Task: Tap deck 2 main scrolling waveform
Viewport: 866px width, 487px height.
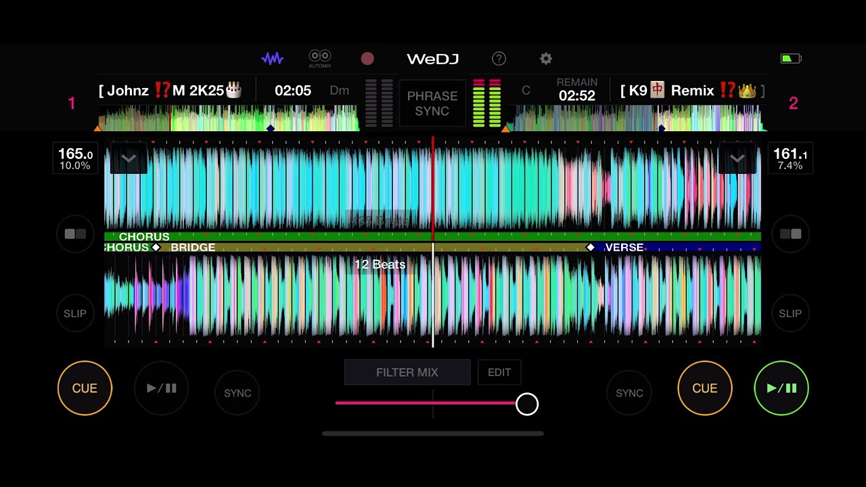Action: [x=433, y=296]
